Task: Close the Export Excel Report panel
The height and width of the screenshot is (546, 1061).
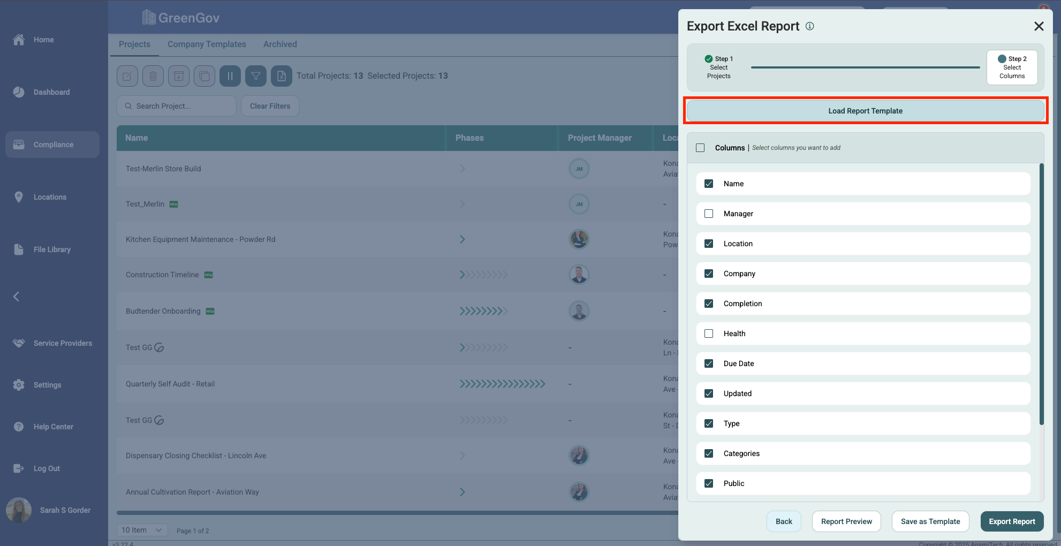Action: click(x=1039, y=26)
